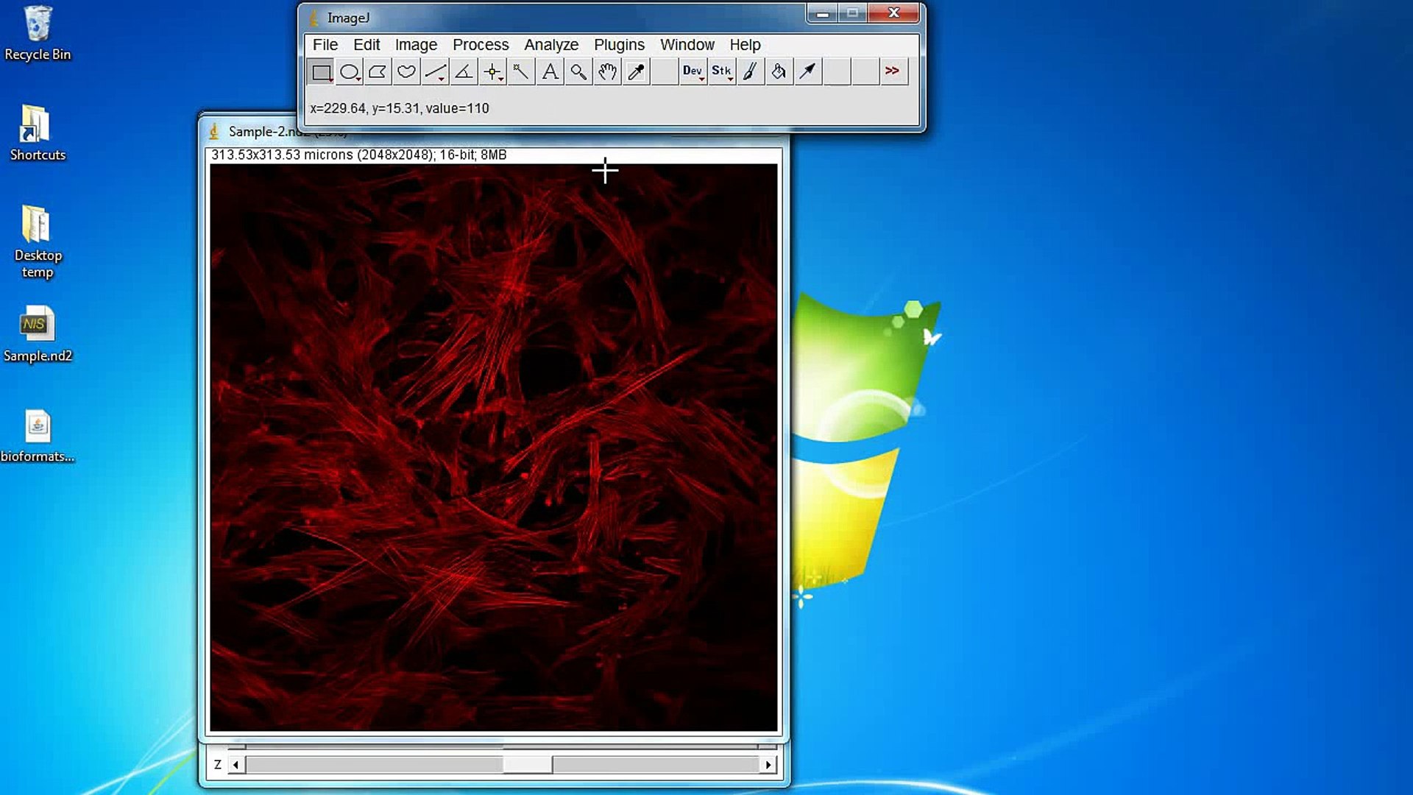
Task: Select the angle measurement tool
Action: [x=462, y=71]
